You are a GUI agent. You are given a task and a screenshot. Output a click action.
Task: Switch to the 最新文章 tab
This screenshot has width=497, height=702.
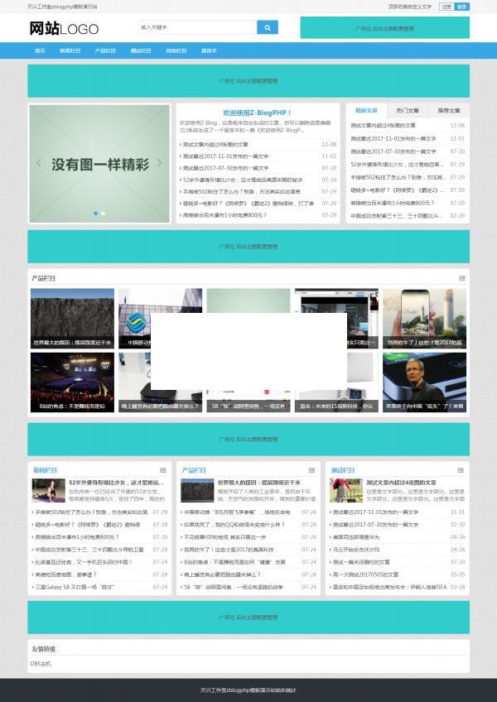click(366, 111)
